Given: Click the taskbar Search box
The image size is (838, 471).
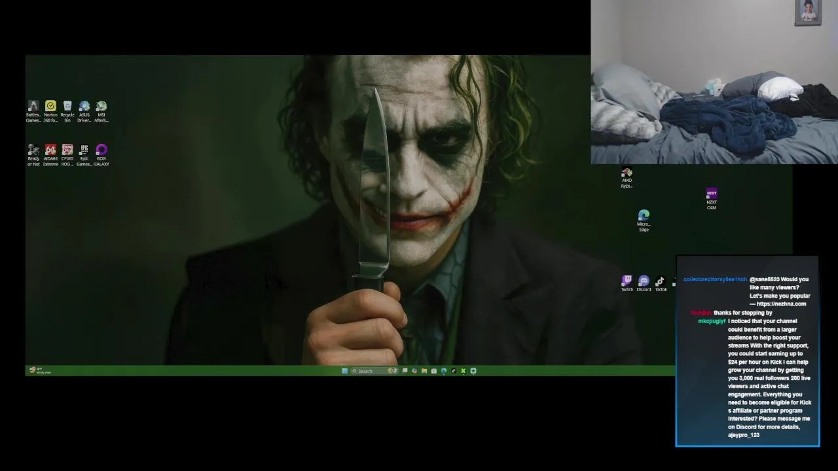Looking at the screenshot, I should click(x=374, y=371).
